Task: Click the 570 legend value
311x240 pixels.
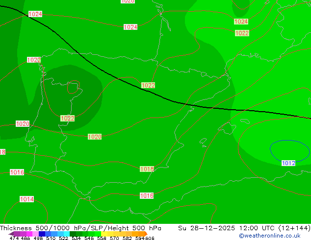Action: pyautogui.click(x=114, y=238)
